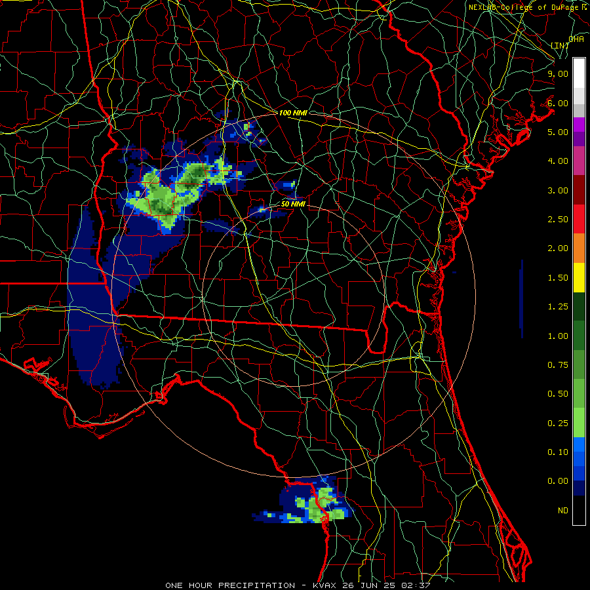The image size is (590, 590).
Task: Click the white top legend swatch
Action: click(579, 73)
